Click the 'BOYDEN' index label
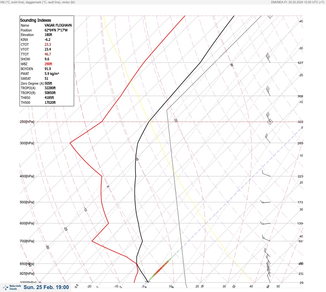 (x=27, y=69)
